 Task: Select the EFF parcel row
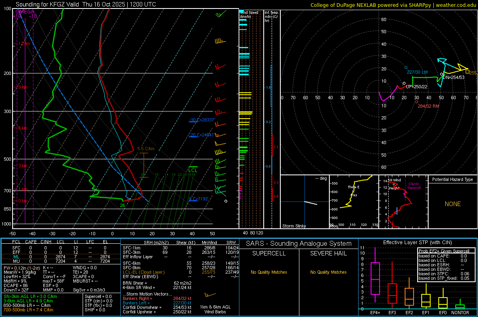61,252
